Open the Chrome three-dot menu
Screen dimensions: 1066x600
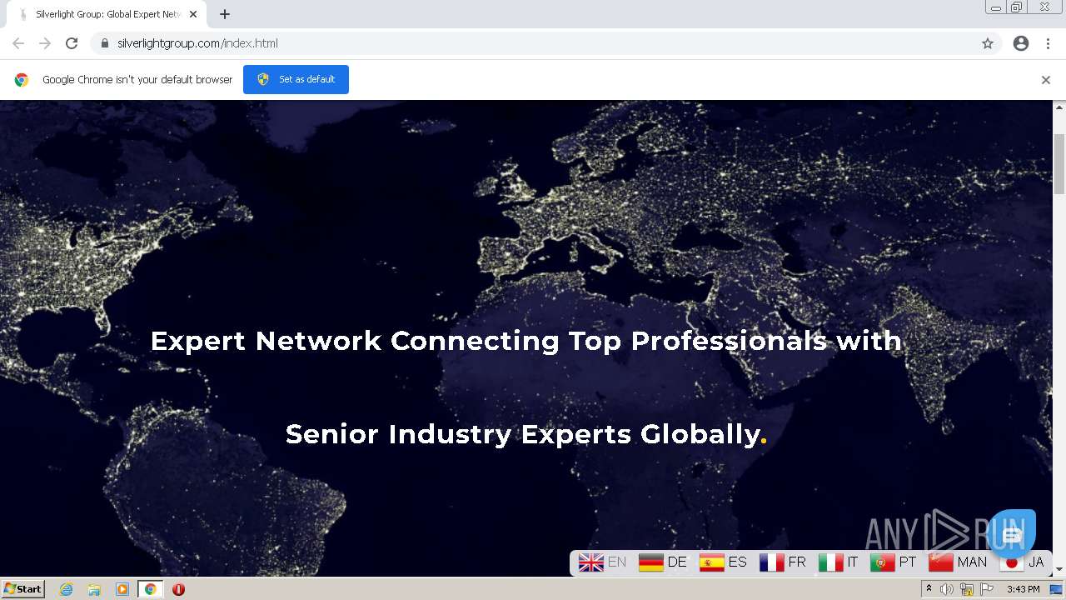point(1048,43)
